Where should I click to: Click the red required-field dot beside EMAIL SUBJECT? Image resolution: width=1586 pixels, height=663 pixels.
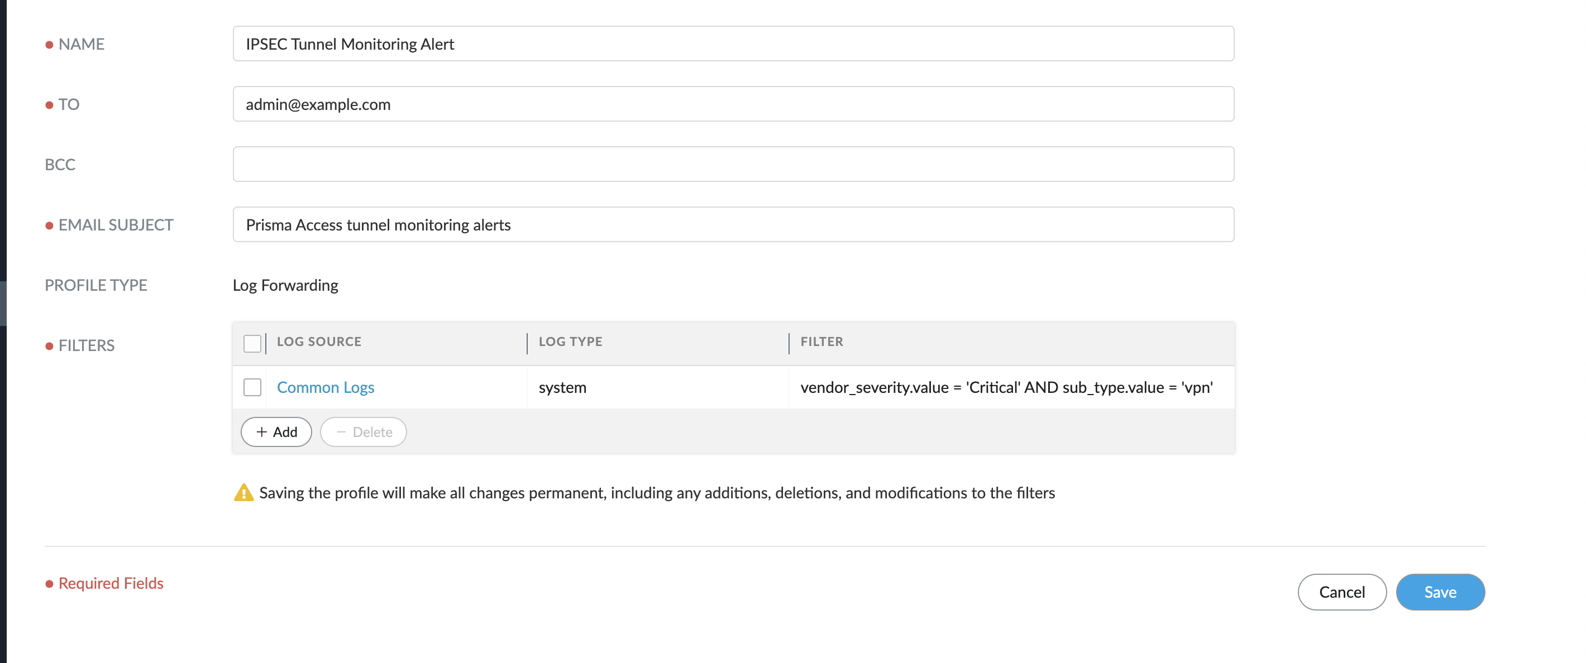pos(49,225)
